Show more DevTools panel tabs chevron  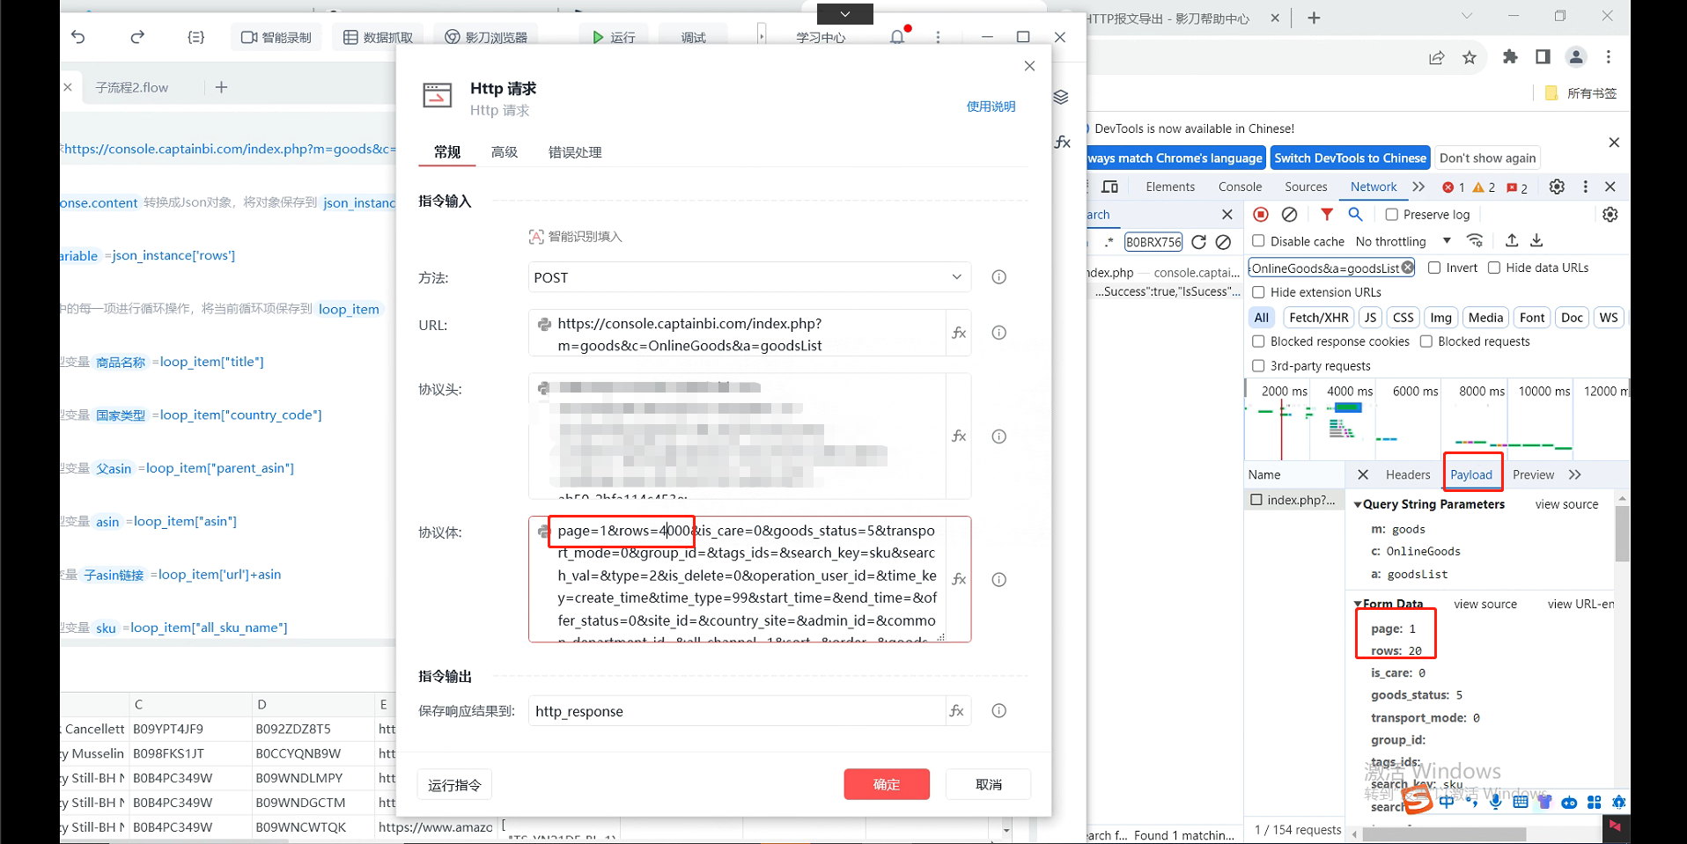pos(1418,187)
